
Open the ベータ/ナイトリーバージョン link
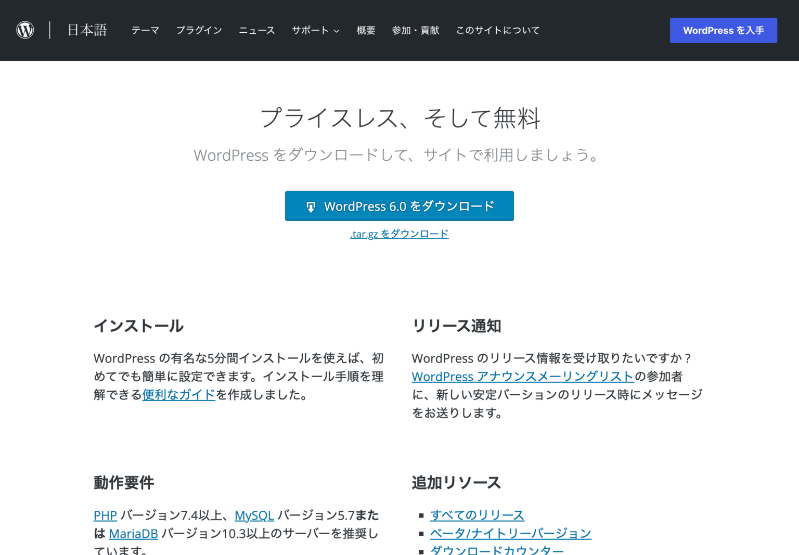pos(510,533)
